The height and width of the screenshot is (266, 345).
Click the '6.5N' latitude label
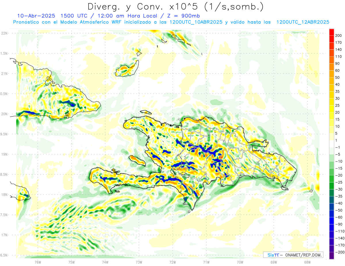(4, 255)
